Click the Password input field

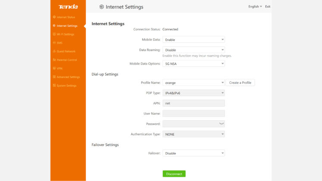[x=194, y=124]
